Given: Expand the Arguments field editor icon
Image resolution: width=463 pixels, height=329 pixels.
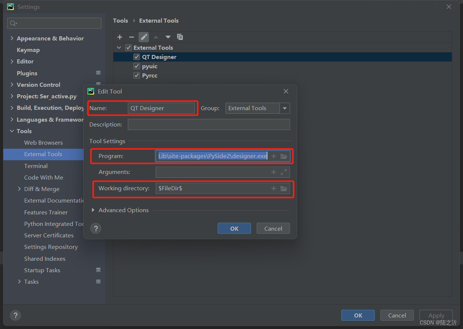Looking at the screenshot, I should [284, 172].
